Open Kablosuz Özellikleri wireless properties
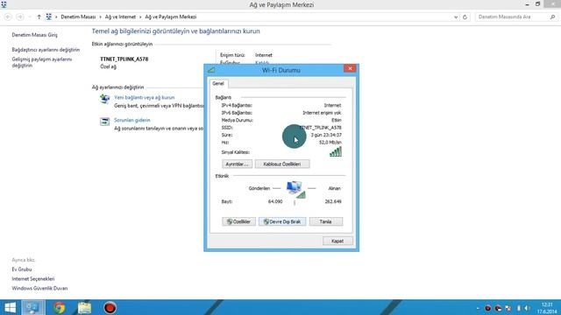Viewport: 561px width, 315px height. tap(282, 164)
